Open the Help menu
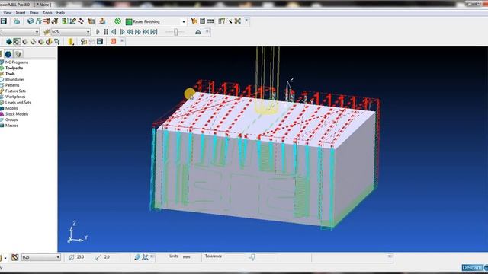This screenshot has width=488, height=274. click(x=60, y=13)
